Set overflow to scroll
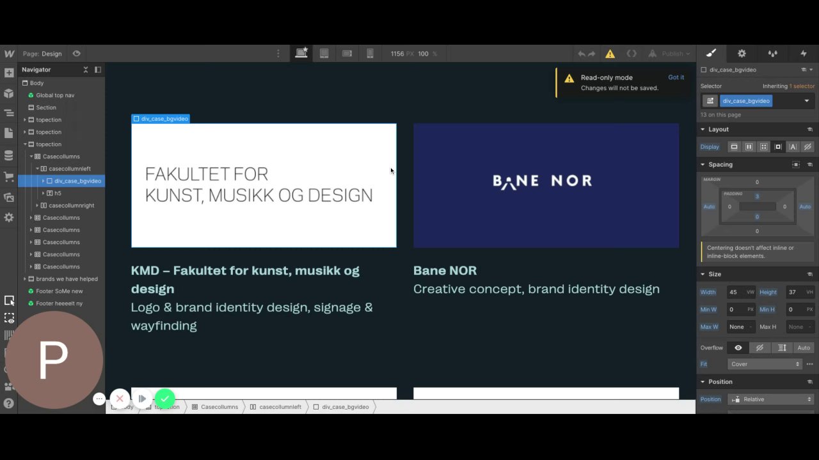Viewport: 819px width, 460px height. click(782, 348)
